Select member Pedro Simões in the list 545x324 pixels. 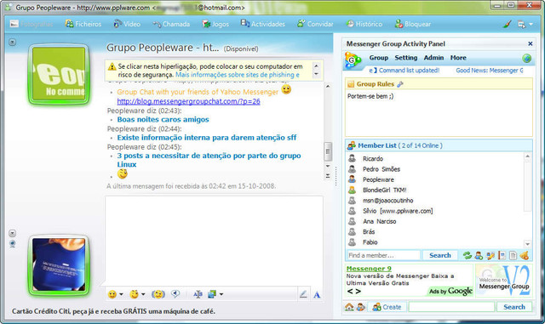pyautogui.click(x=381, y=169)
